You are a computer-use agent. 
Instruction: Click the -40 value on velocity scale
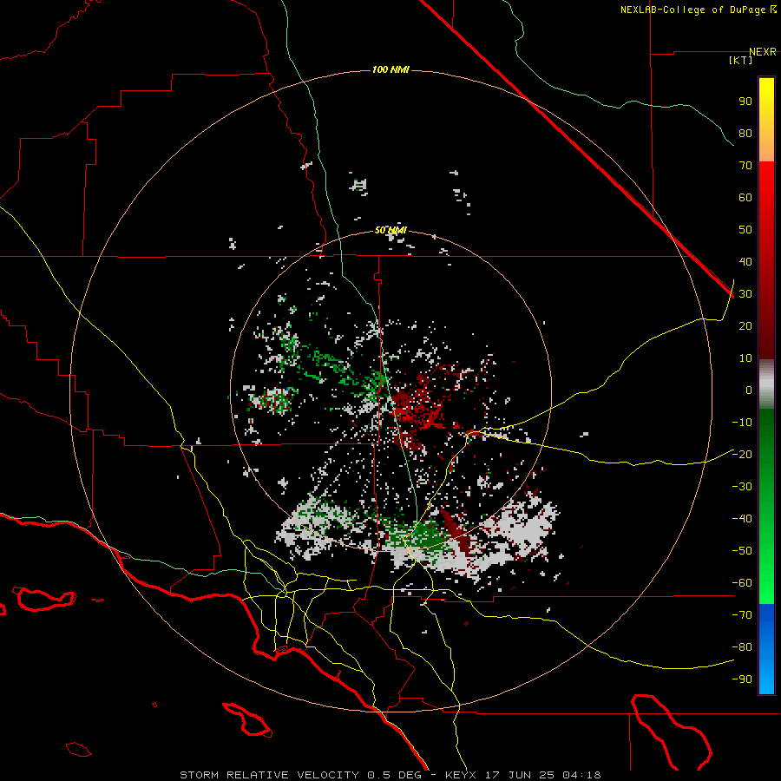pyautogui.click(x=742, y=519)
